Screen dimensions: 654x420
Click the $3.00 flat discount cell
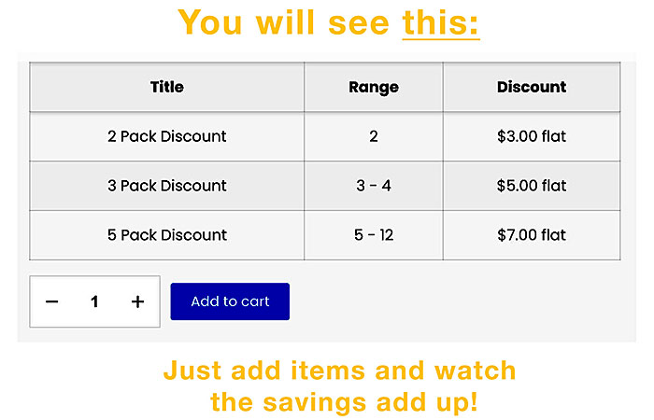tap(532, 136)
